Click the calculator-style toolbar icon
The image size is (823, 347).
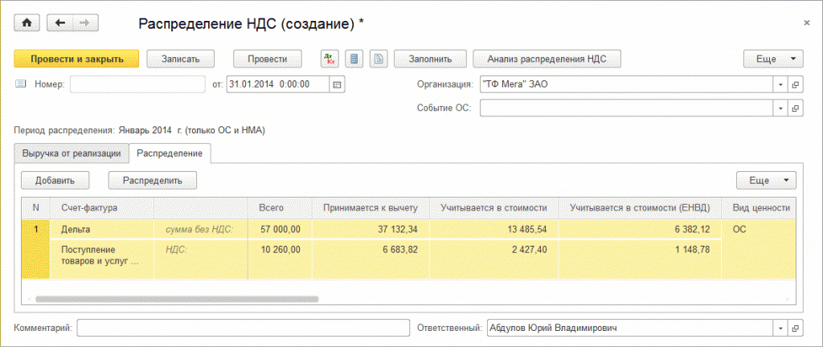tap(354, 59)
